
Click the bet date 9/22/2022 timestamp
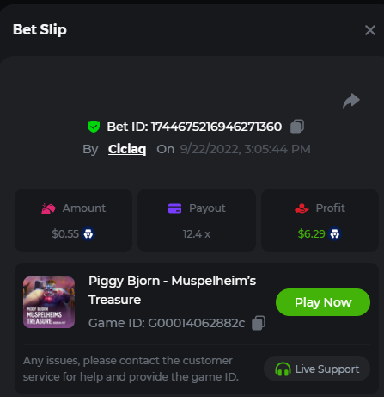click(245, 149)
